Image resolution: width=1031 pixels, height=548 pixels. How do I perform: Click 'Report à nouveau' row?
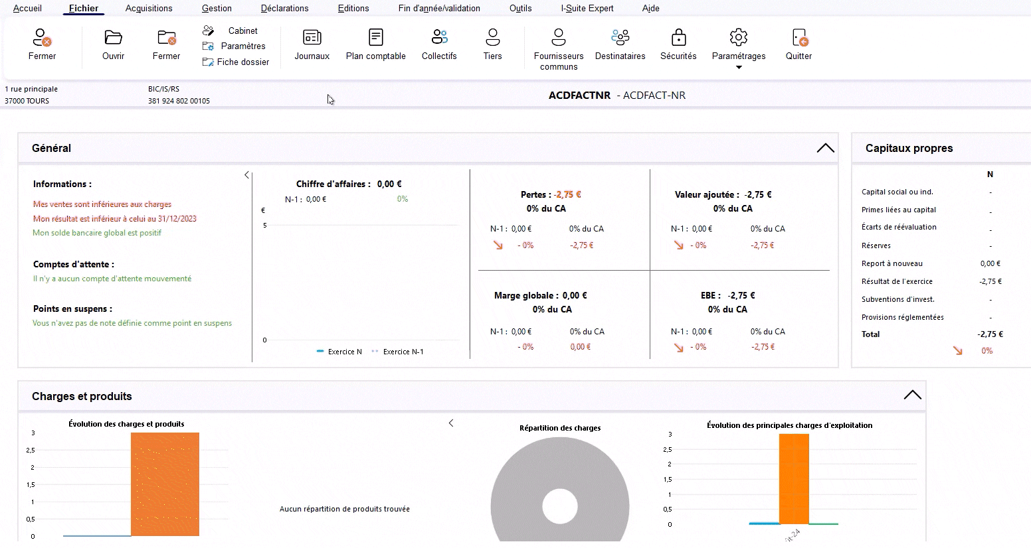932,263
